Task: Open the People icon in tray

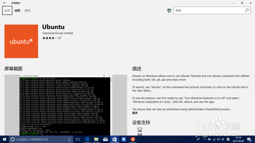Action: [198, 139]
